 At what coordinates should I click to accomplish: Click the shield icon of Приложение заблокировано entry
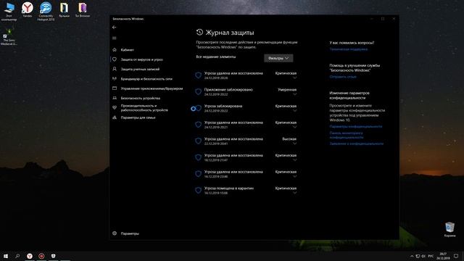[198, 91]
